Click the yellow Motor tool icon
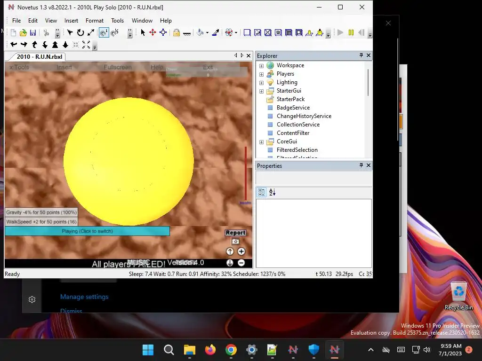This screenshot has height=361, width=482. (320, 32)
